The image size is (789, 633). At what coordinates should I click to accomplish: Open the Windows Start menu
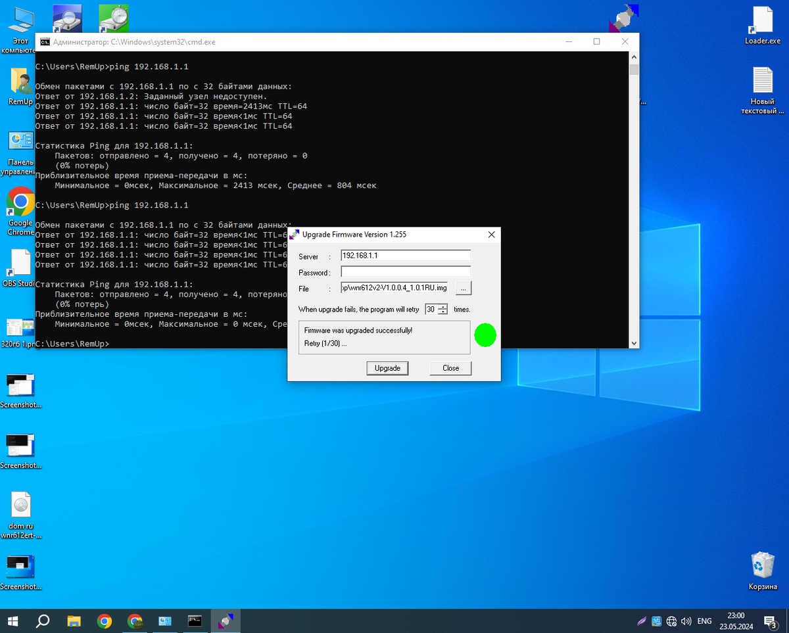tap(13, 621)
